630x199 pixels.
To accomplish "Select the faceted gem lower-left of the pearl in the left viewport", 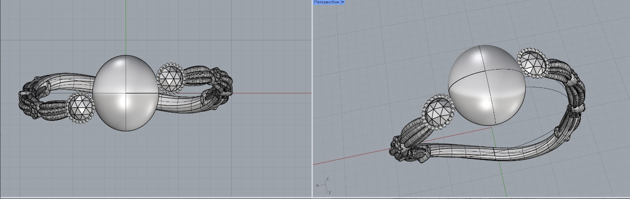I will click(x=80, y=107).
